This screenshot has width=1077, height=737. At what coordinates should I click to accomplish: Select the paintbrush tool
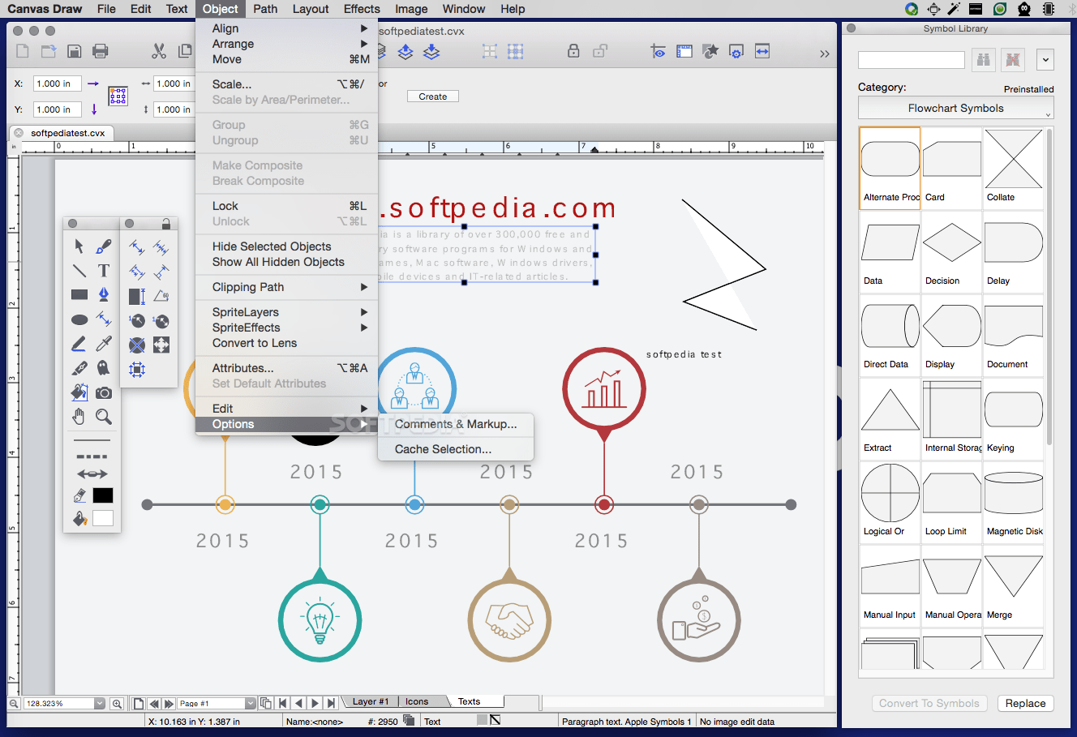(104, 246)
